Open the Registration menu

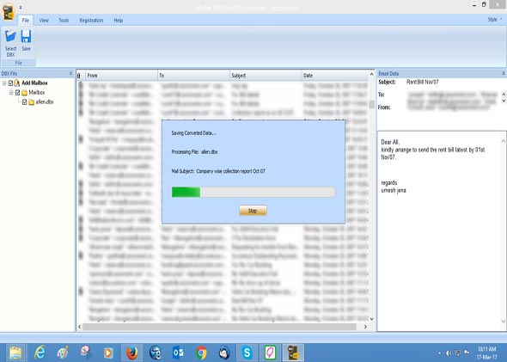[x=91, y=21]
